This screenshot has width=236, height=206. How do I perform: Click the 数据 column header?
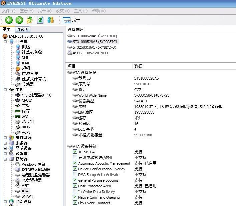139,66
